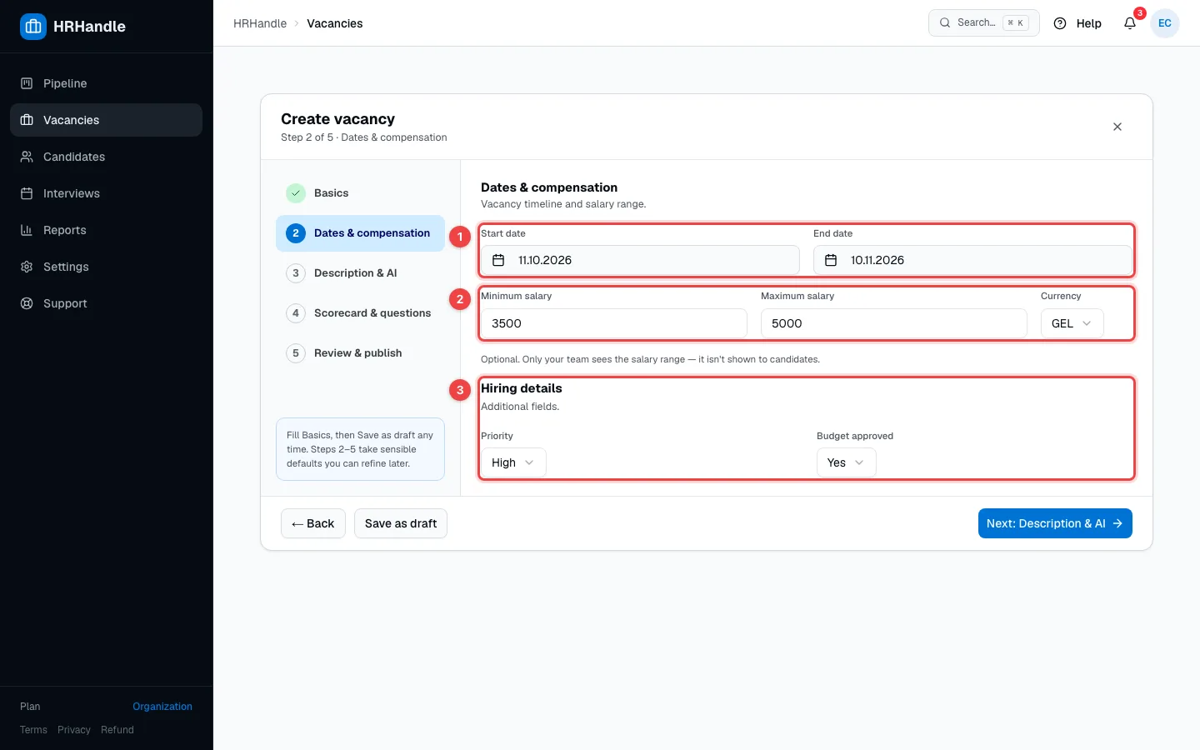Click the HRHandle briefcase logo icon
Viewport: 1200px width, 750px height.
[x=33, y=27]
